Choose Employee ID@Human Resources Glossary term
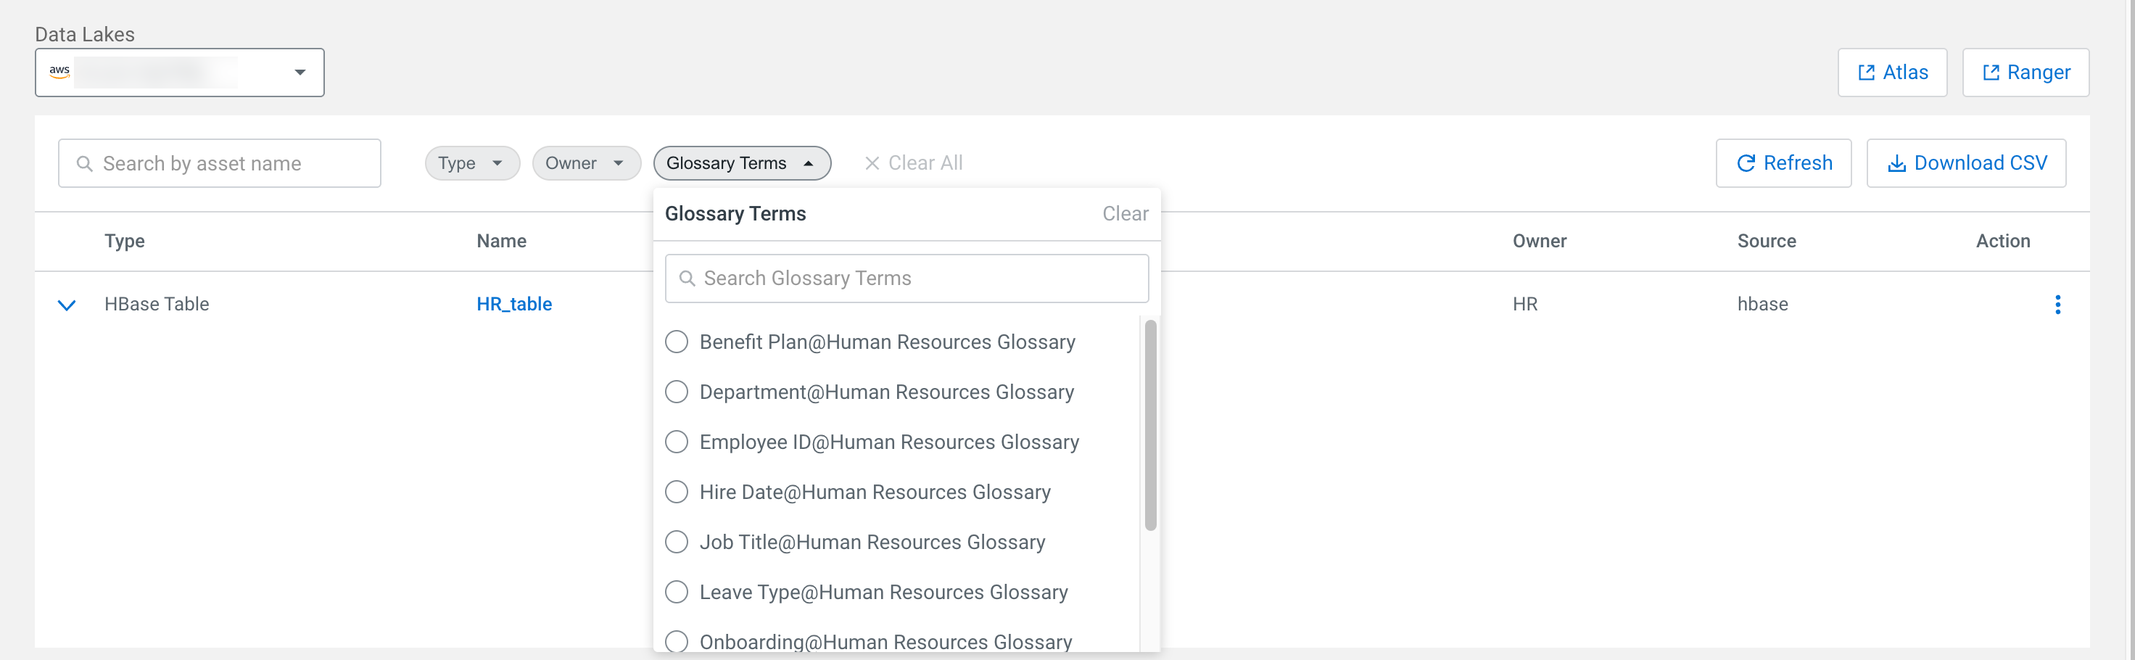The height and width of the screenshot is (660, 2135). click(x=677, y=442)
